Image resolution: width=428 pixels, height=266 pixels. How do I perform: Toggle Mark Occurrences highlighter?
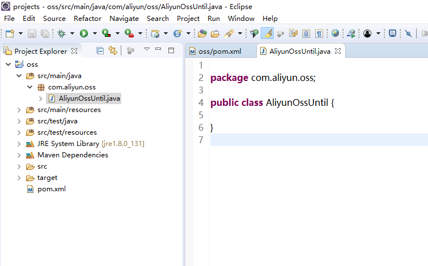(267, 33)
